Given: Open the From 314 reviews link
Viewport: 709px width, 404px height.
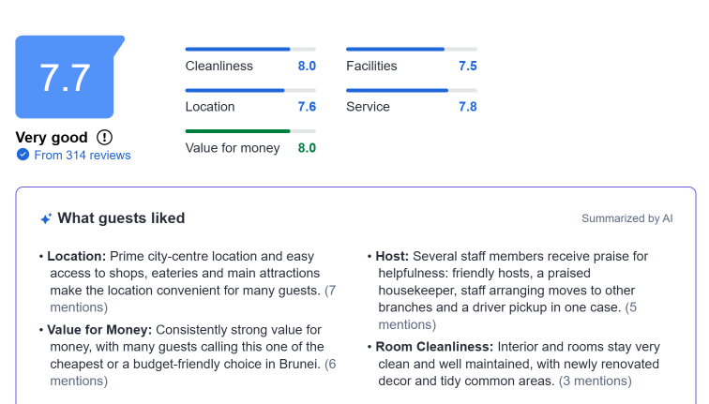Looking at the screenshot, I should point(83,155).
